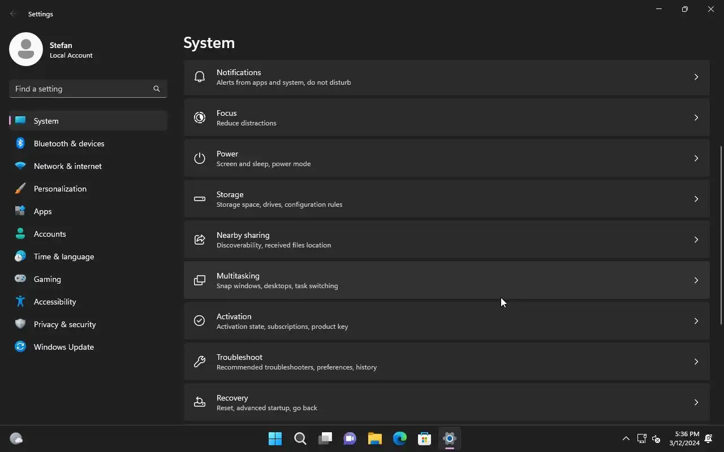Image resolution: width=724 pixels, height=452 pixels.
Task: Click the Focus icon
Action: (x=200, y=118)
